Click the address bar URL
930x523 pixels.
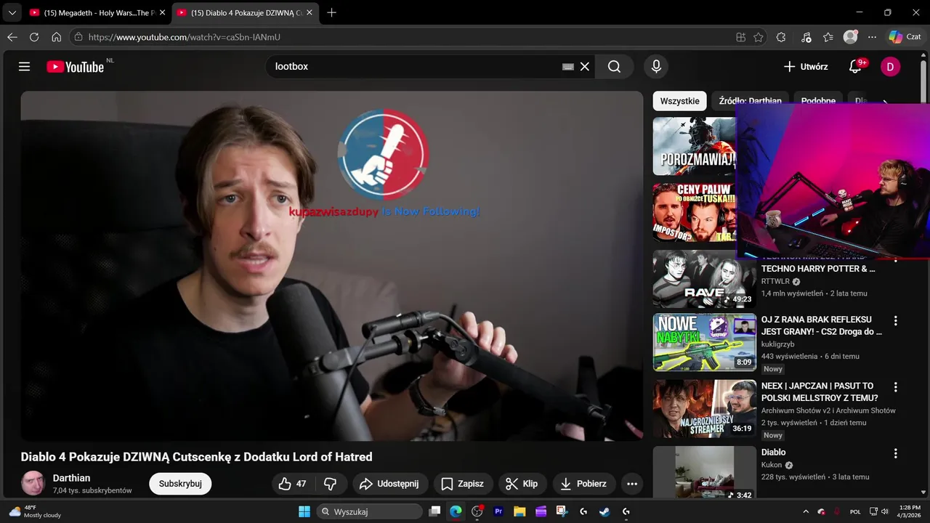184,37
